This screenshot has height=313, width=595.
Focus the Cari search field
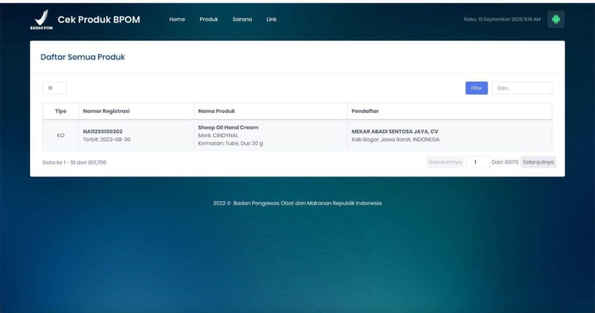point(522,88)
